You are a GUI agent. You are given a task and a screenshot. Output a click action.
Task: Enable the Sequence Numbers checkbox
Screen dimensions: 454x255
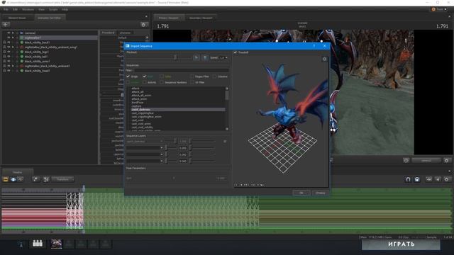[x=162, y=82]
